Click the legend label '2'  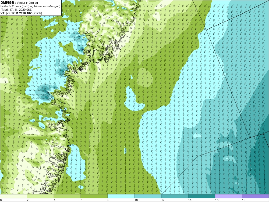click(x=28, y=200)
